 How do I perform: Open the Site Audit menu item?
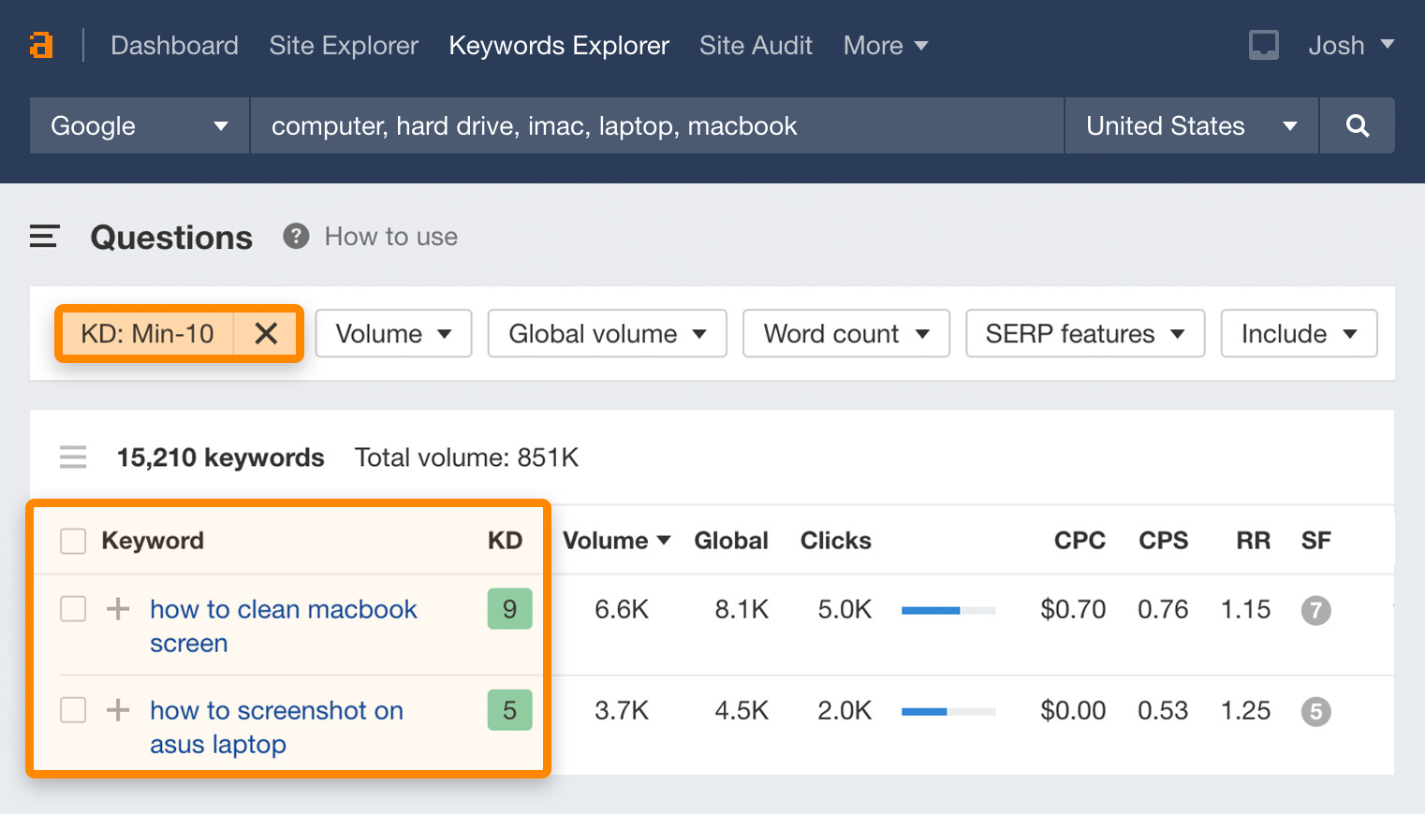coord(756,45)
